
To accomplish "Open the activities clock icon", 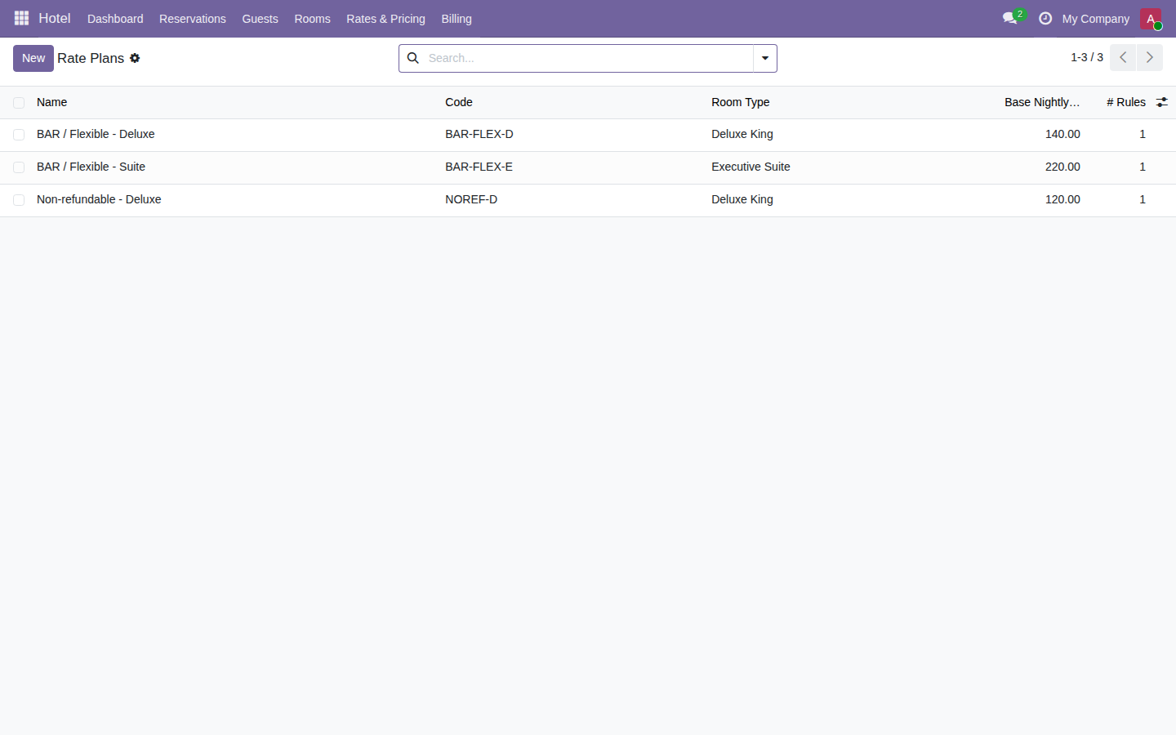I will click(1045, 18).
